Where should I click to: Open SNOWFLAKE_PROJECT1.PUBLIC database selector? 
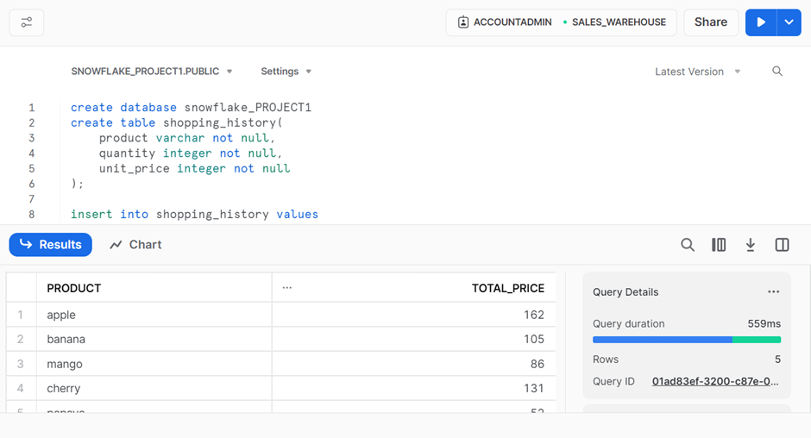pos(152,72)
